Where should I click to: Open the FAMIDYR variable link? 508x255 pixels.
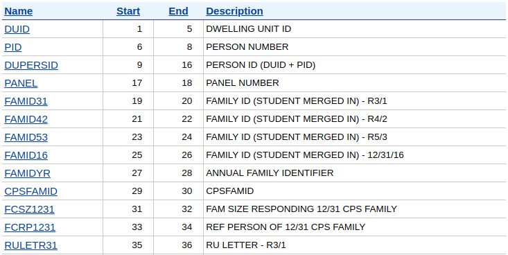point(27,173)
